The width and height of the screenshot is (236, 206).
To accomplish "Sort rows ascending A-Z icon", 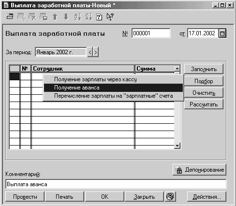I will click(x=77, y=16).
